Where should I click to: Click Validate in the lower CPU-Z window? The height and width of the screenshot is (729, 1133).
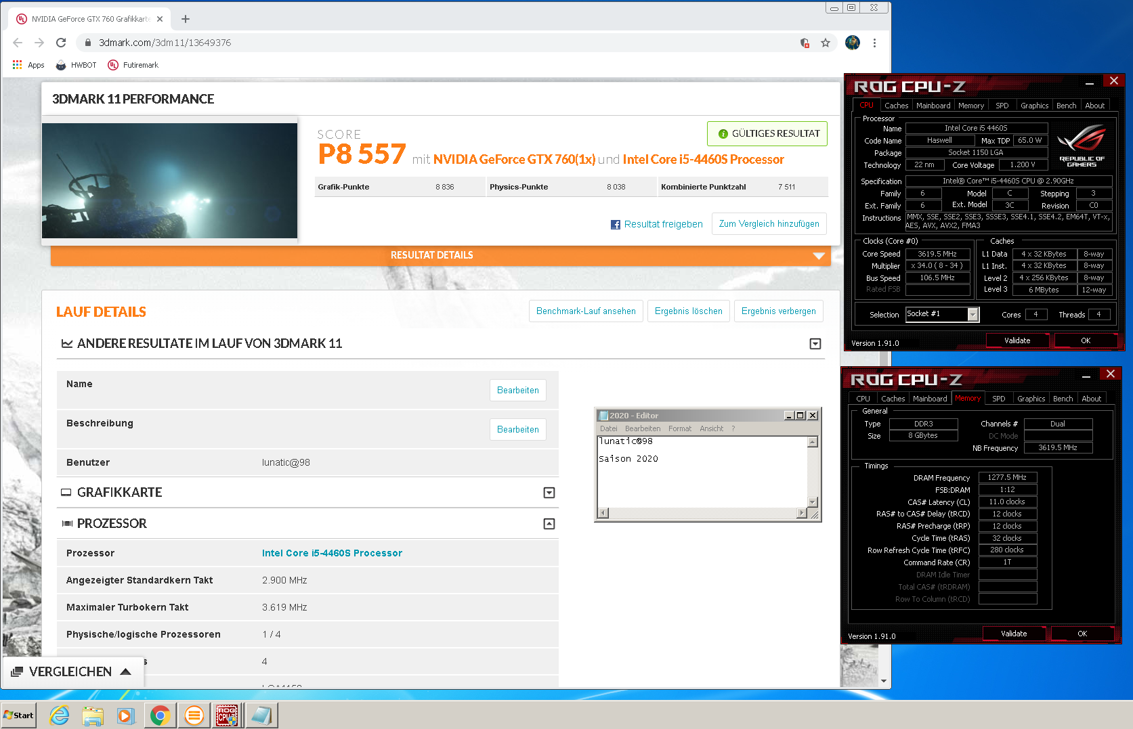click(x=1013, y=634)
